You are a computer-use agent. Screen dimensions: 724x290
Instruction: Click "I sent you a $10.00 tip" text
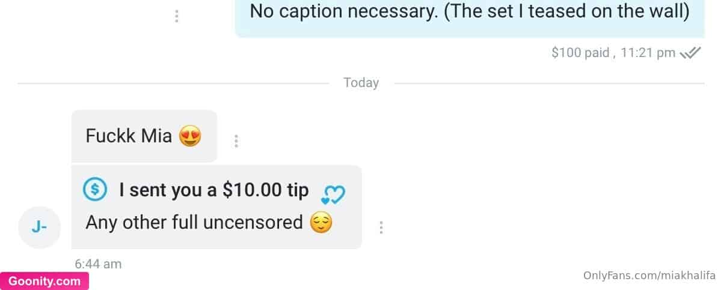[x=214, y=190]
